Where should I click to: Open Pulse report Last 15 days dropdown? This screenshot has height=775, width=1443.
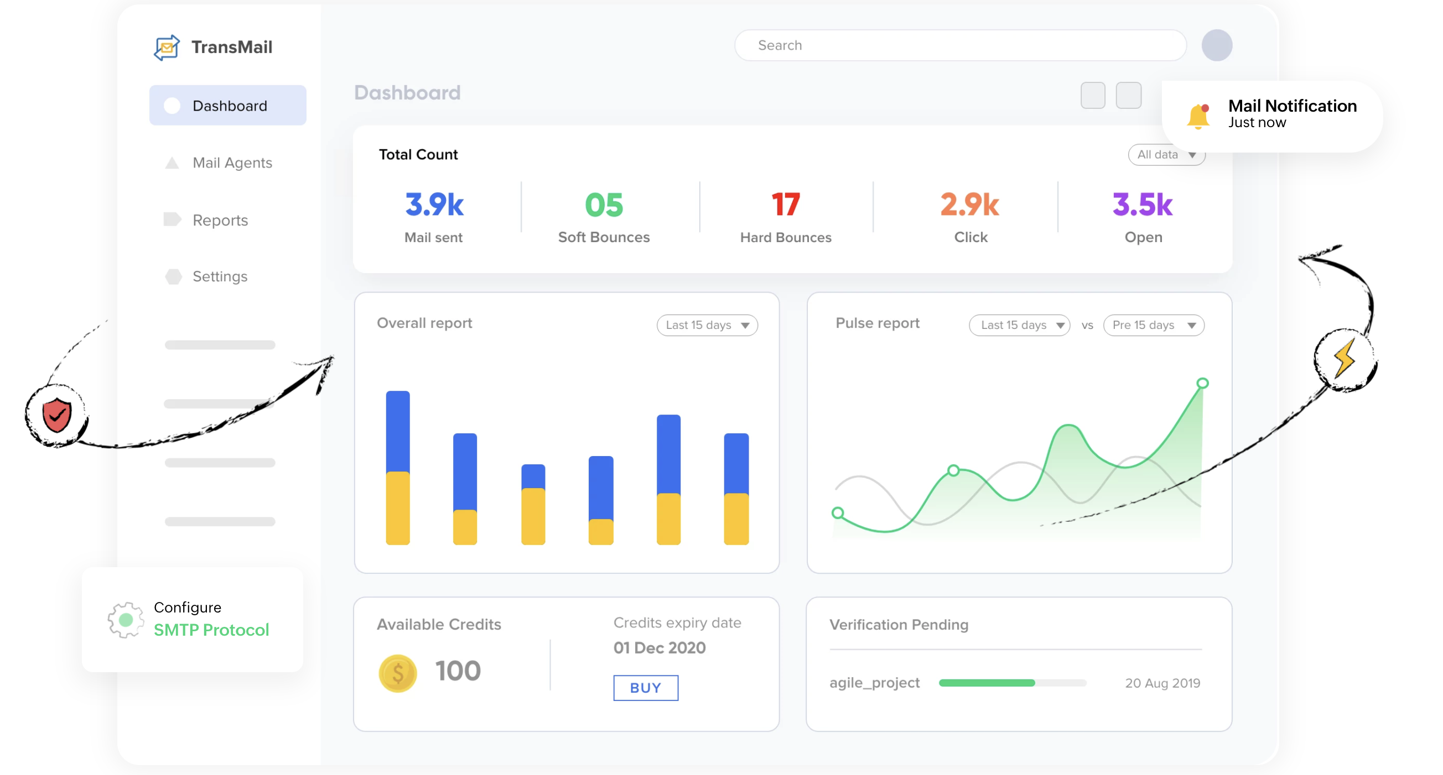pos(1019,325)
